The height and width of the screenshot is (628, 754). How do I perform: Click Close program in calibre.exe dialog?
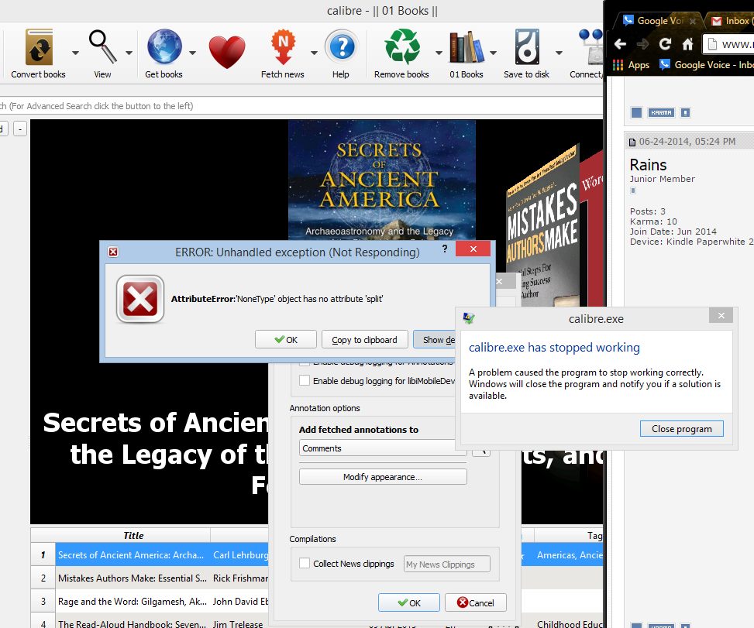[x=681, y=428]
